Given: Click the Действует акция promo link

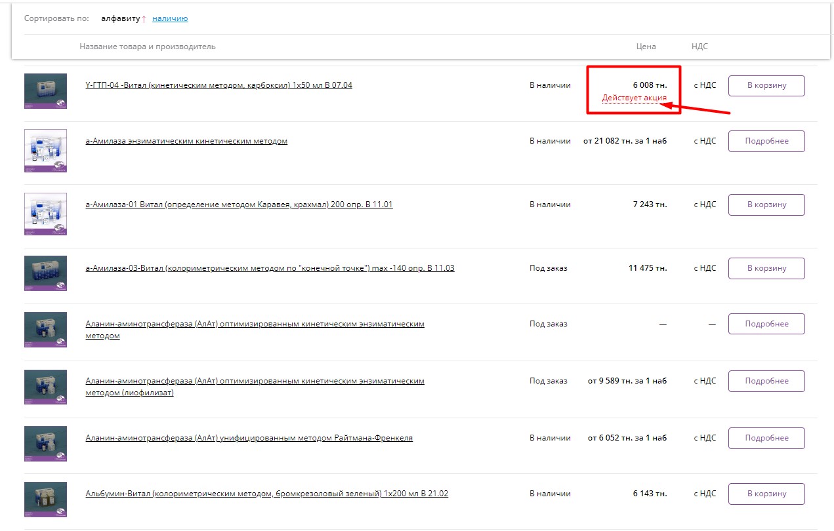Looking at the screenshot, I should coord(634,98).
